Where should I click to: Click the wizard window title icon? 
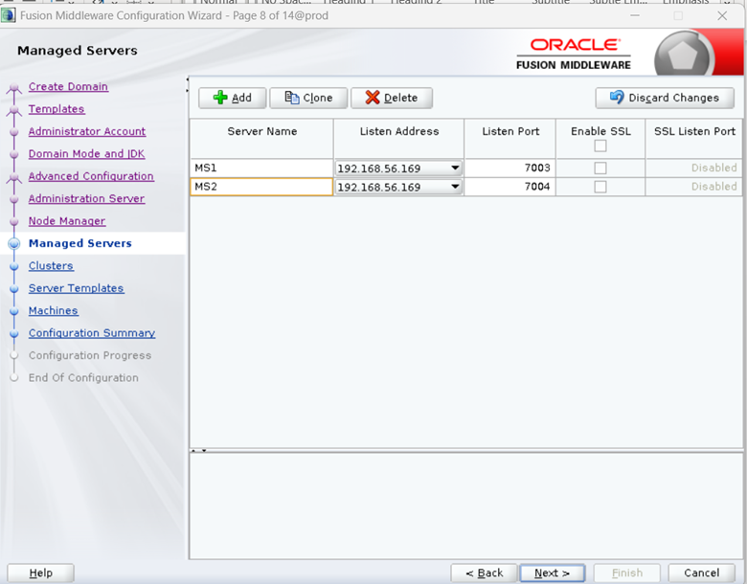[8, 15]
